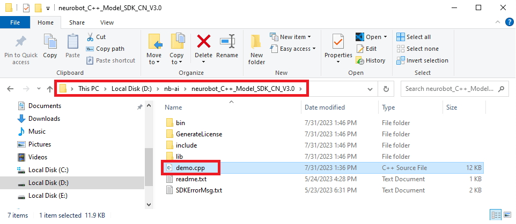Open Music in navigation pane
This screenshot has width=516, height=224.
[x=37, y=132]
